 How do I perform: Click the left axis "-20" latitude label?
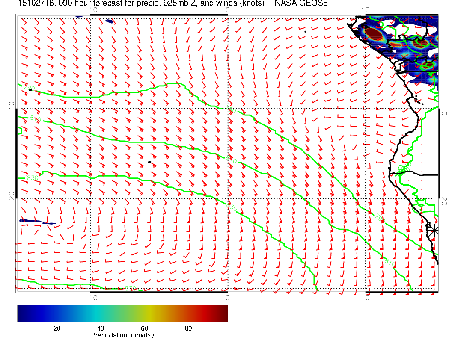pyautogui.click(x=12, y=198)
